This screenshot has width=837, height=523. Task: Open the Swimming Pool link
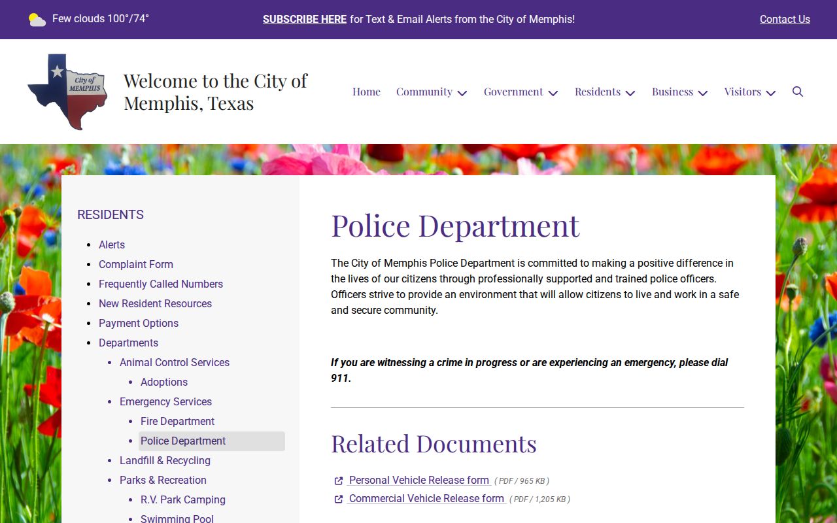tap(177, 518)
